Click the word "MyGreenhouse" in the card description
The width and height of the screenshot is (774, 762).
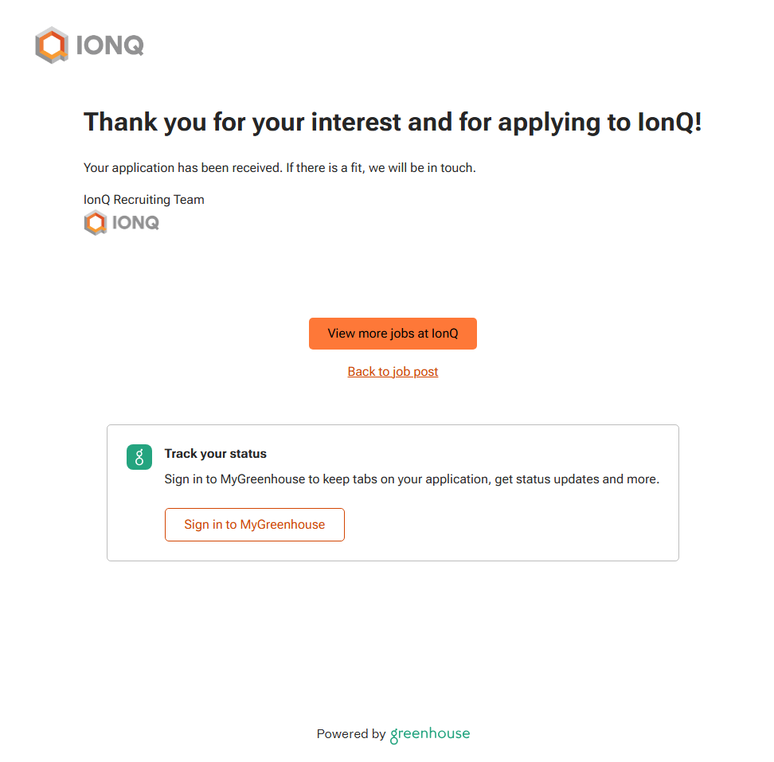tap(262, 479)
